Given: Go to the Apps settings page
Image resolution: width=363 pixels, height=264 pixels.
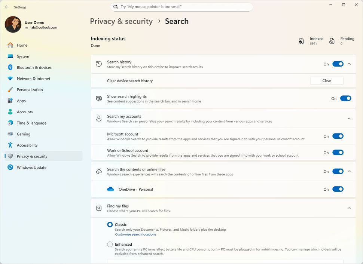Looking at the screenshot, I should (x=21, y=101).
